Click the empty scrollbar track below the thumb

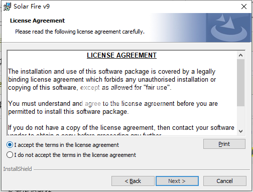point(240,117)
